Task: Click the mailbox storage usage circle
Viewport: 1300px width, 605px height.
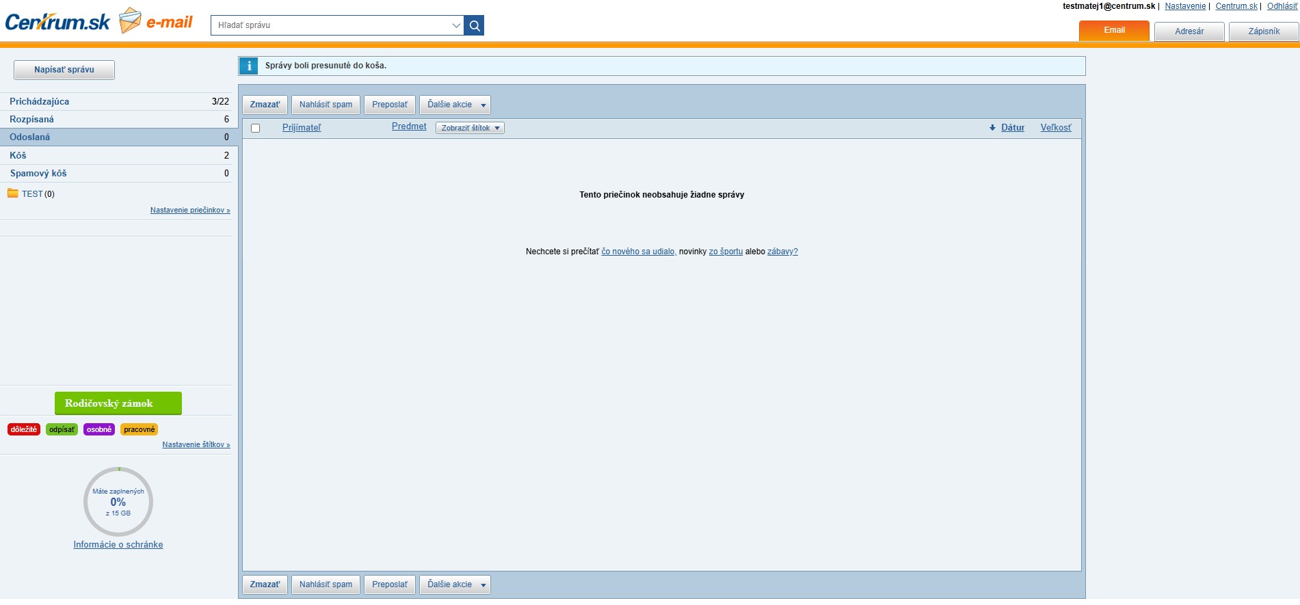Action: click(118, 502)
